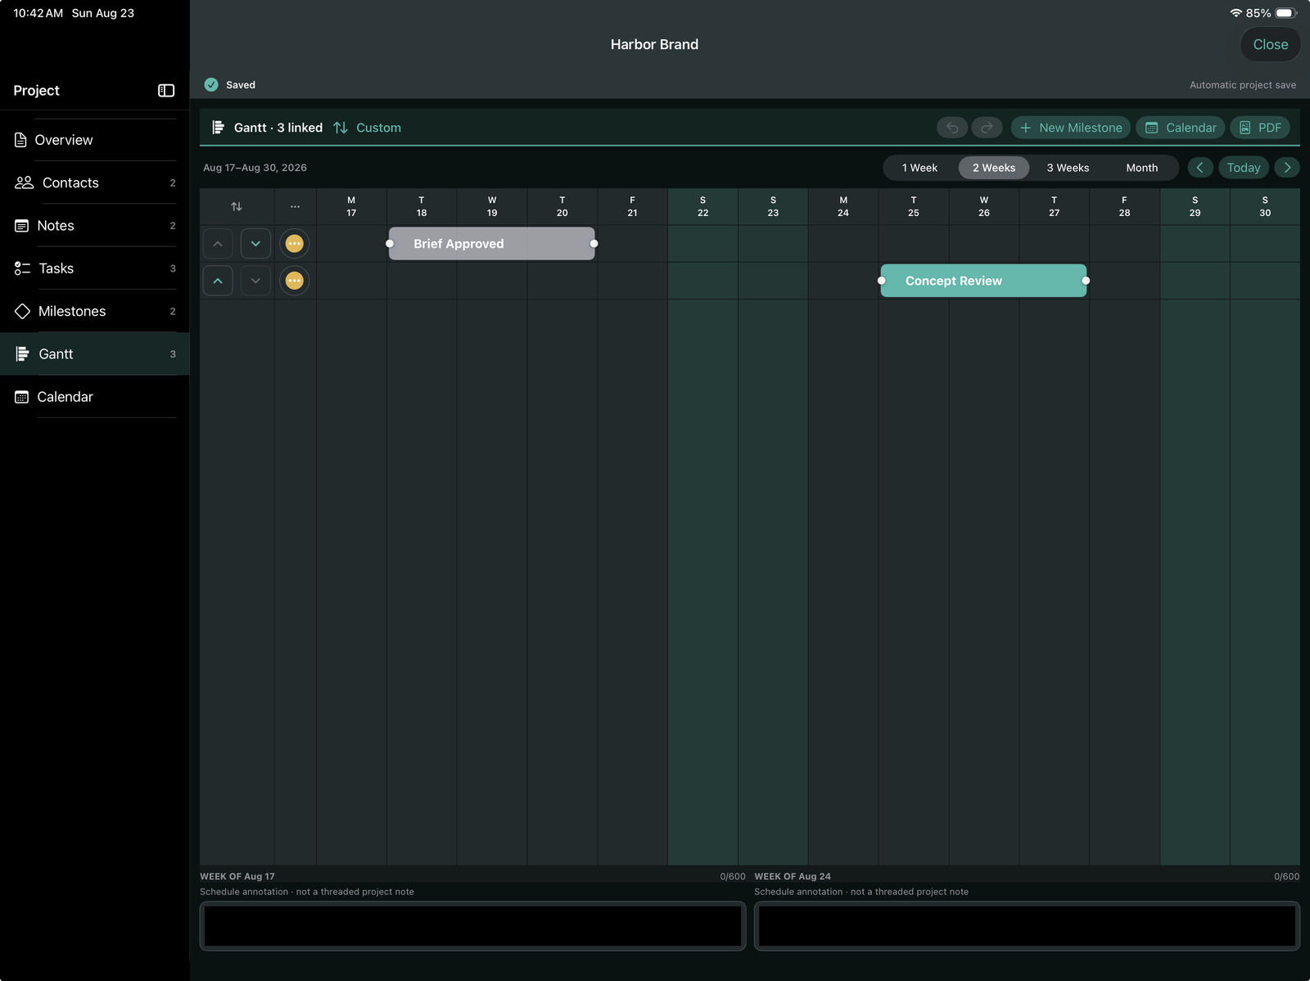Click Brief Approved bar end handle
The image size is (1310, 981).
tap(594, 244)
